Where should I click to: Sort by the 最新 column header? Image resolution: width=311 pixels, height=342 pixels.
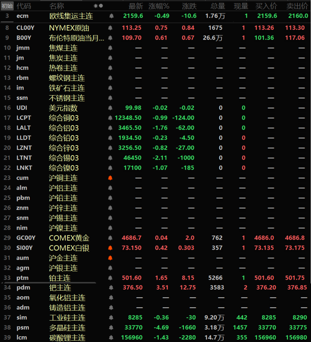(x=136, y=6)
